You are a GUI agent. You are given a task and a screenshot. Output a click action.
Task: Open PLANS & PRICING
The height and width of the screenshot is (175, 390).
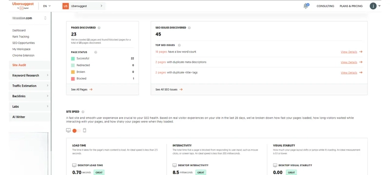tap(351, 6)
